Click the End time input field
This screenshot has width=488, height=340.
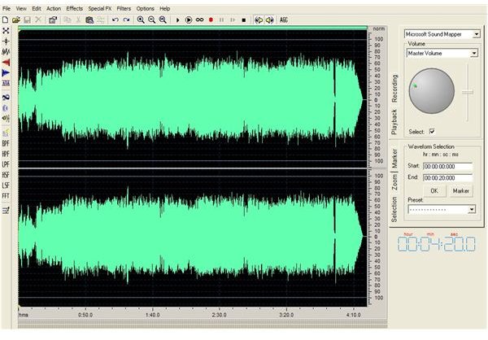(447, 178)
